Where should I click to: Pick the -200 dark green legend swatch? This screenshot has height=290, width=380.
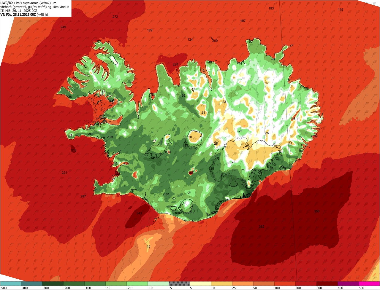coord(74,283)
